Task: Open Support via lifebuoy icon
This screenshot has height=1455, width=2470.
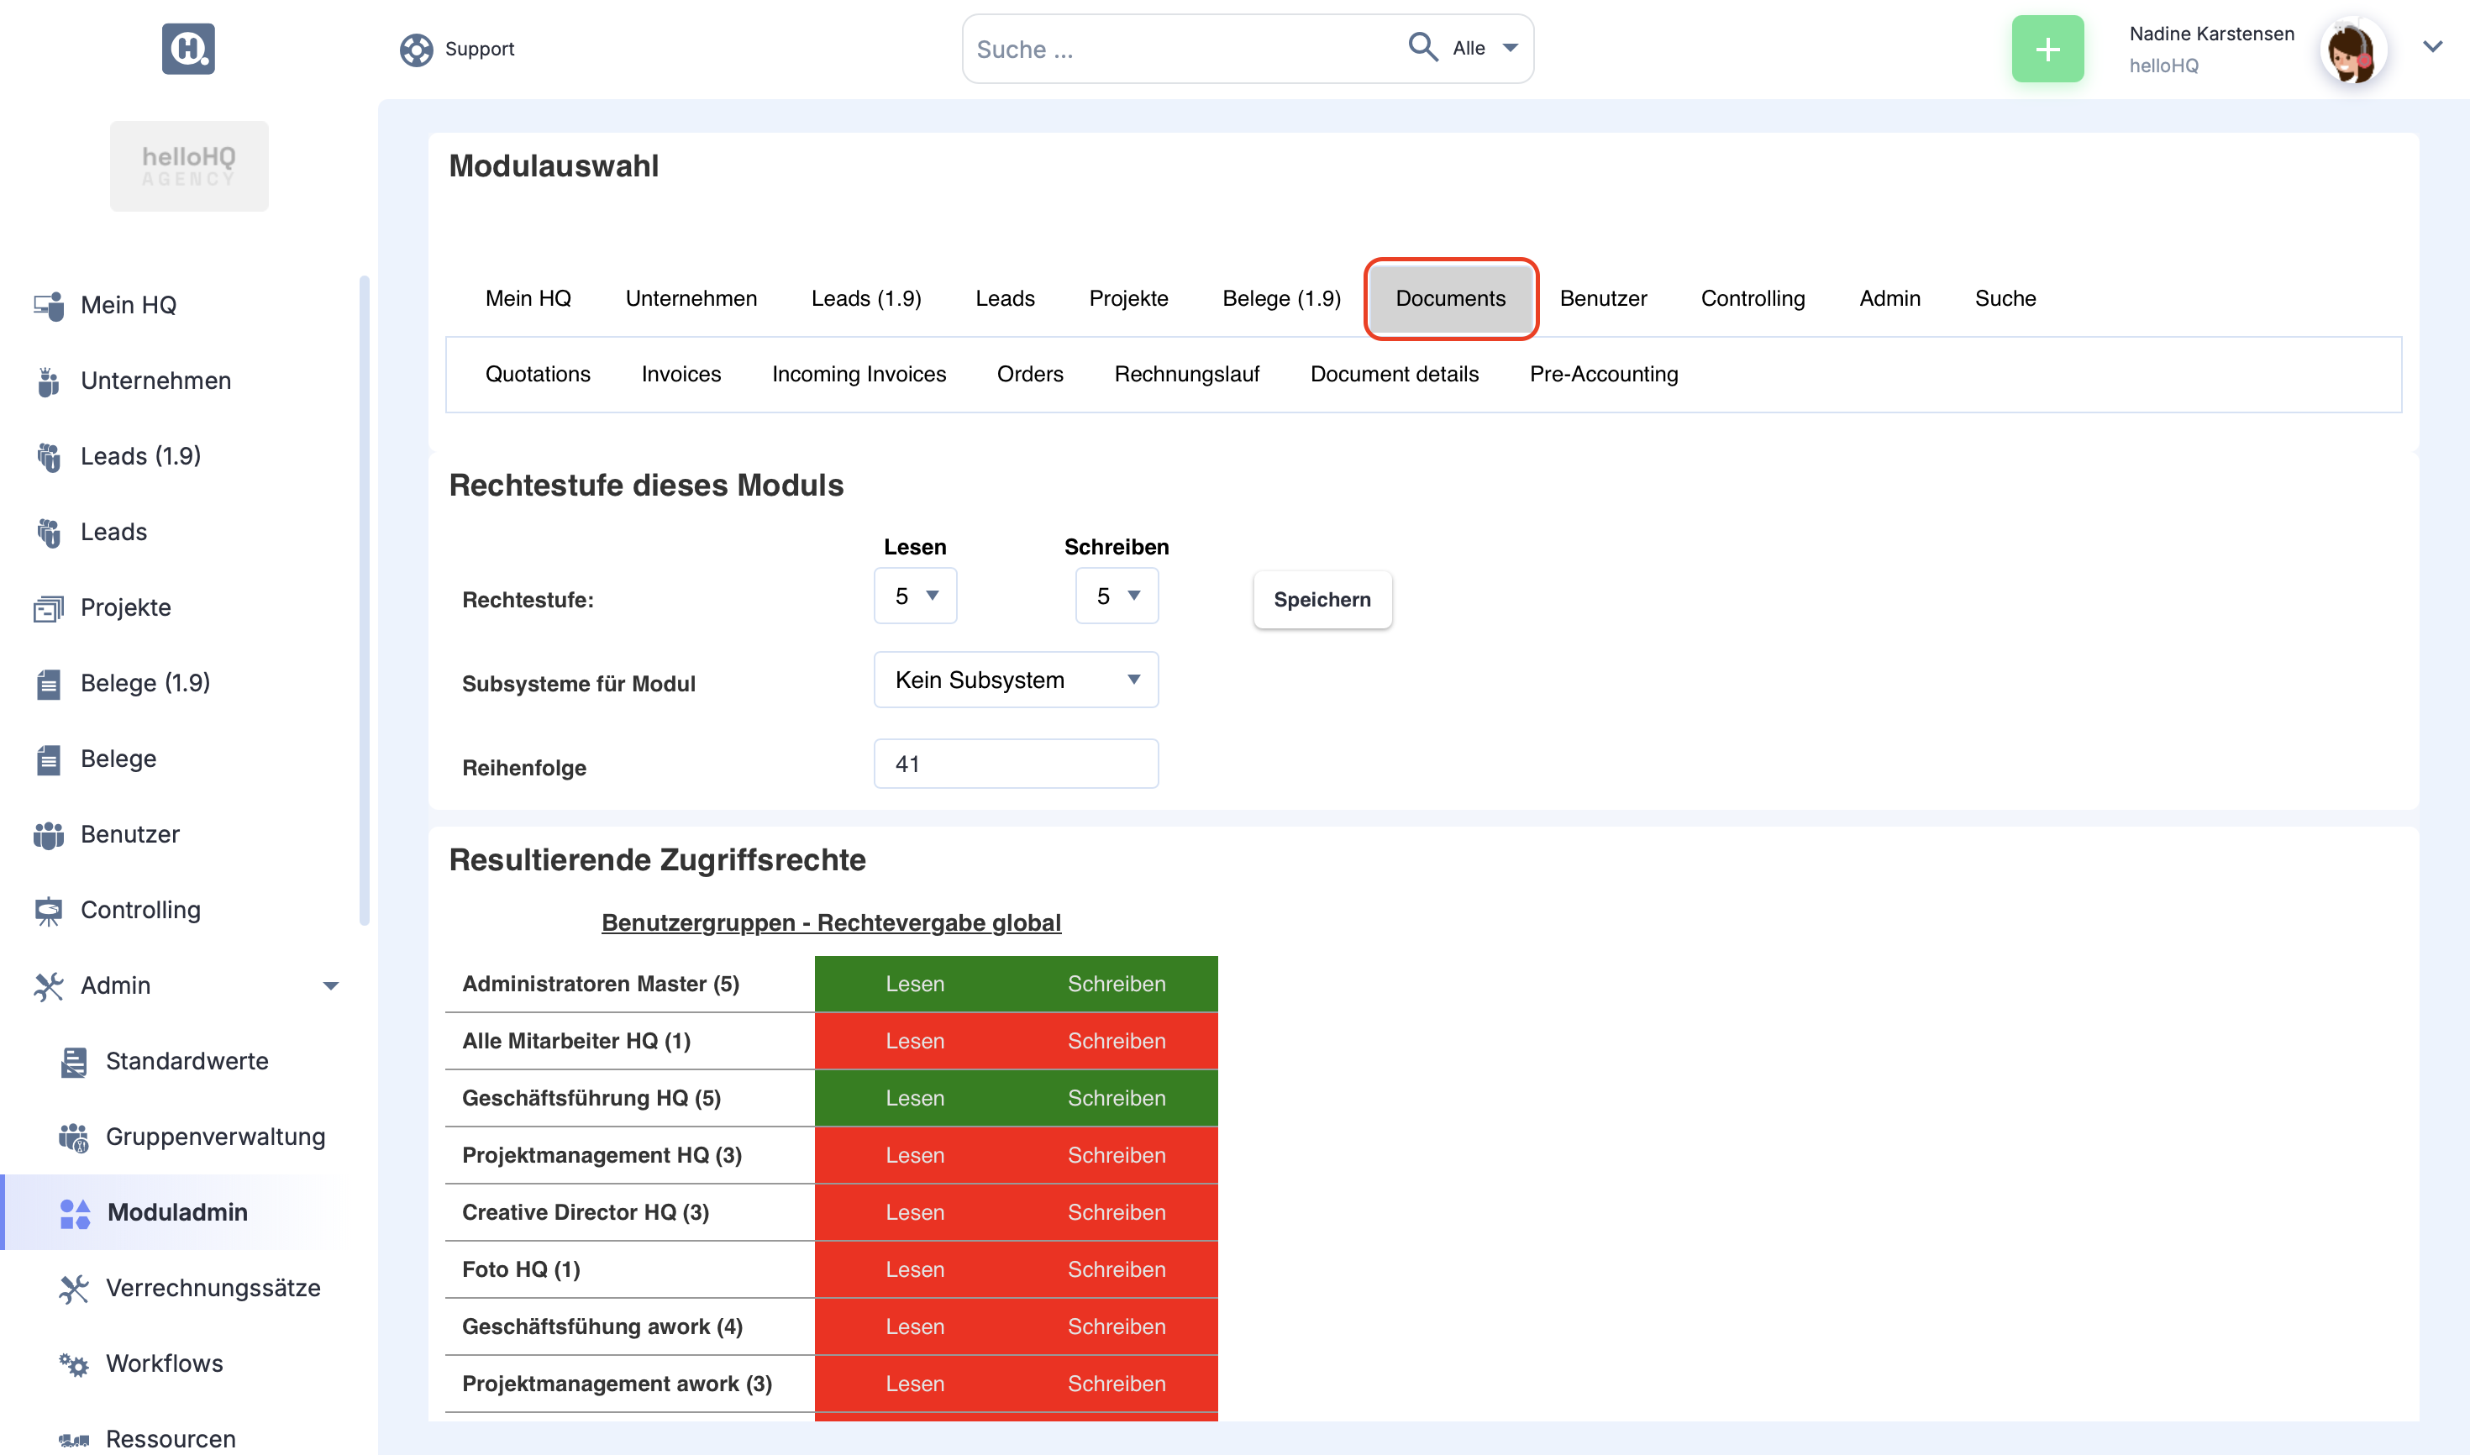Action: click(416, 49)
